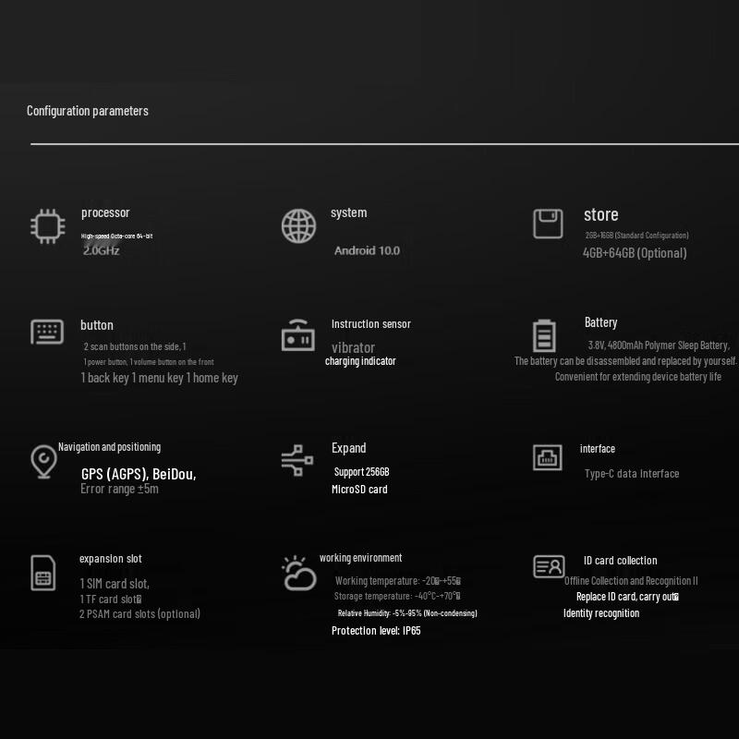Select the 'expansion slot' heading
739x739 pixels.
pyautogui.click(x=110, y=559)
